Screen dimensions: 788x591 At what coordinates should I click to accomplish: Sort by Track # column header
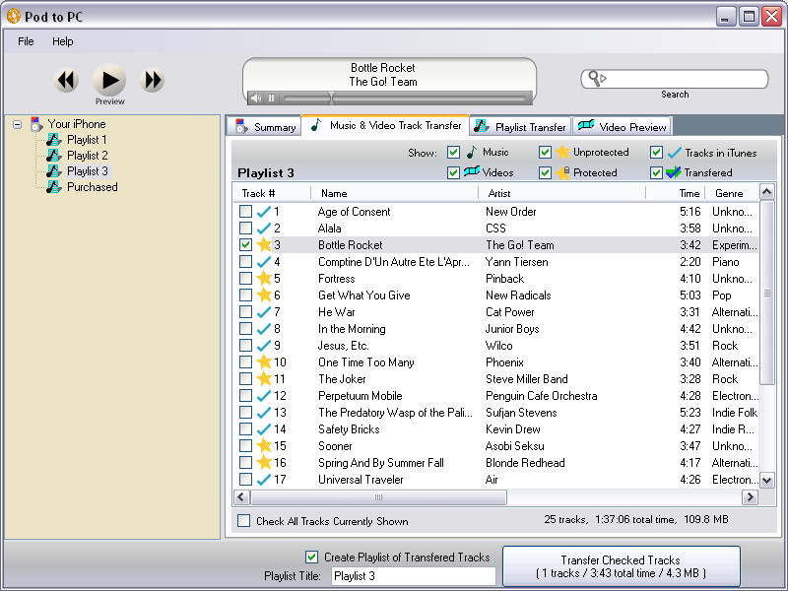[x=272, y=193]
